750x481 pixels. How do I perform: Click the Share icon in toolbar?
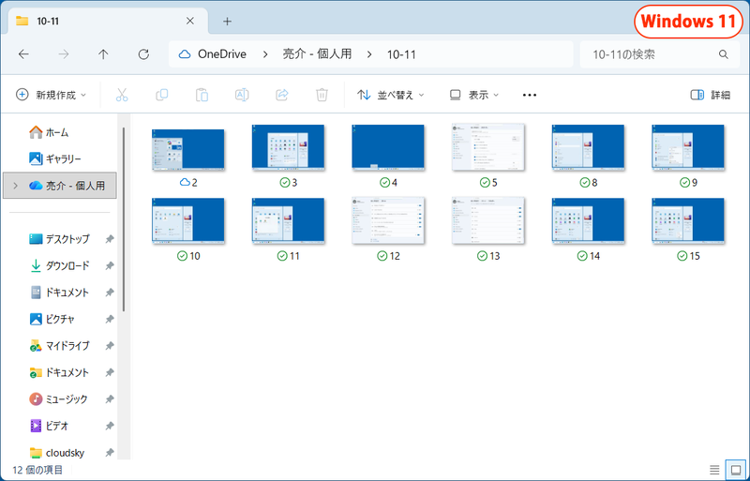pyautogui.click(x=282, y=95)
